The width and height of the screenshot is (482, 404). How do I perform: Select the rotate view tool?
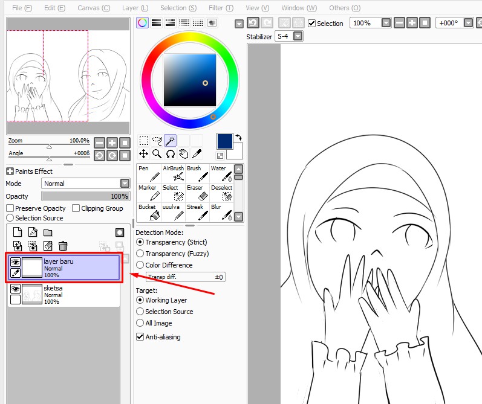tap(171, 154)
